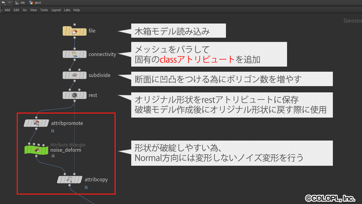The image size is (362, 204).
Task: Click the noise_deform output connector
Action: click(x=36, y=156)
